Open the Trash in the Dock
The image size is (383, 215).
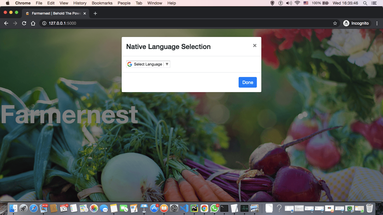370,208
